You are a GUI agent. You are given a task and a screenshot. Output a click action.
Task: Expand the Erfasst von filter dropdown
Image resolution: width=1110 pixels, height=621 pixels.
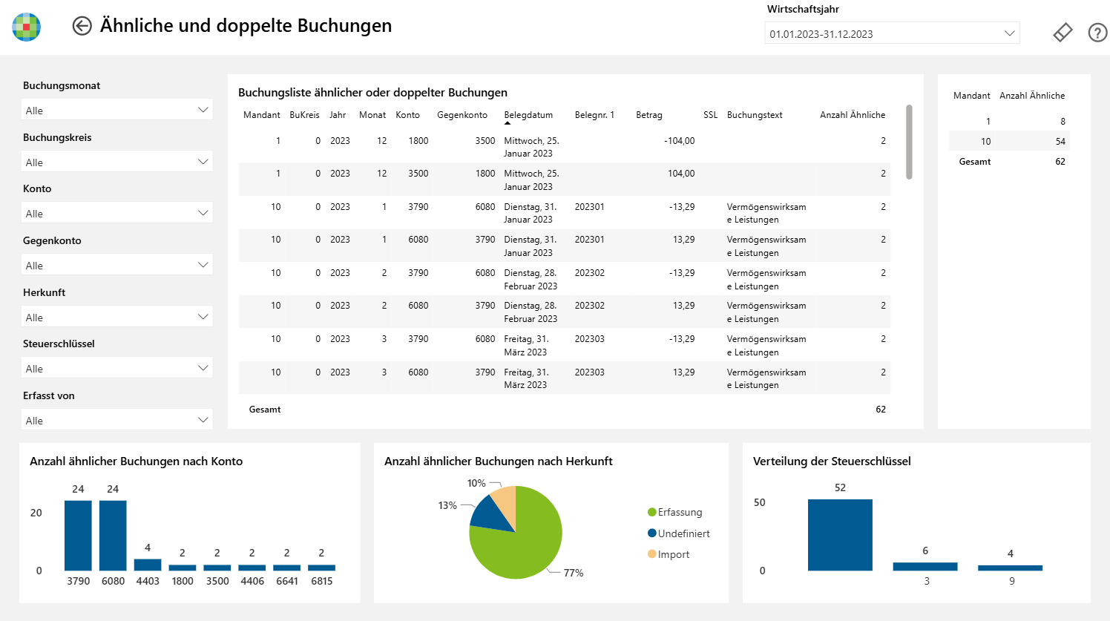pos(117,420)
